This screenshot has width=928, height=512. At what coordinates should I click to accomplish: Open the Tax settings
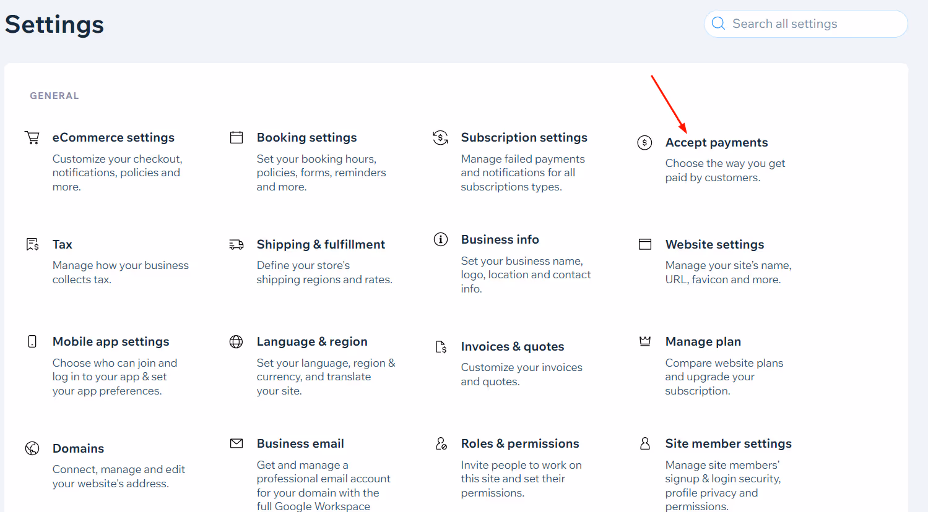62,244
